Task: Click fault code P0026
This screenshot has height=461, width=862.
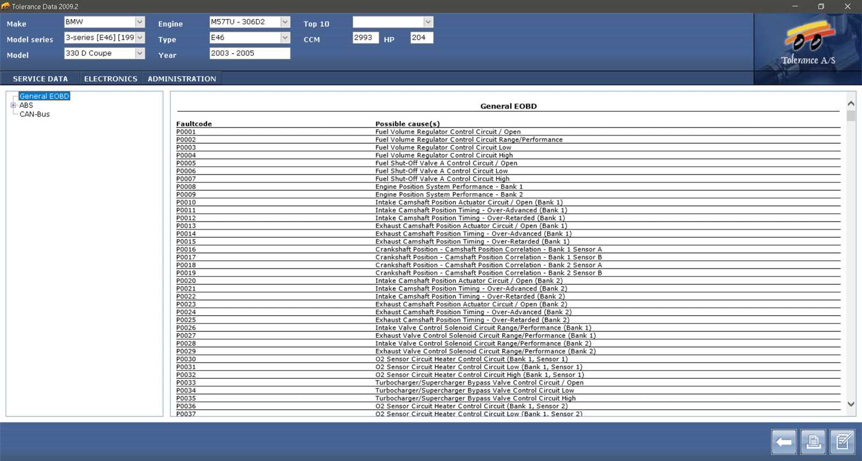Action: click(186, 328)
